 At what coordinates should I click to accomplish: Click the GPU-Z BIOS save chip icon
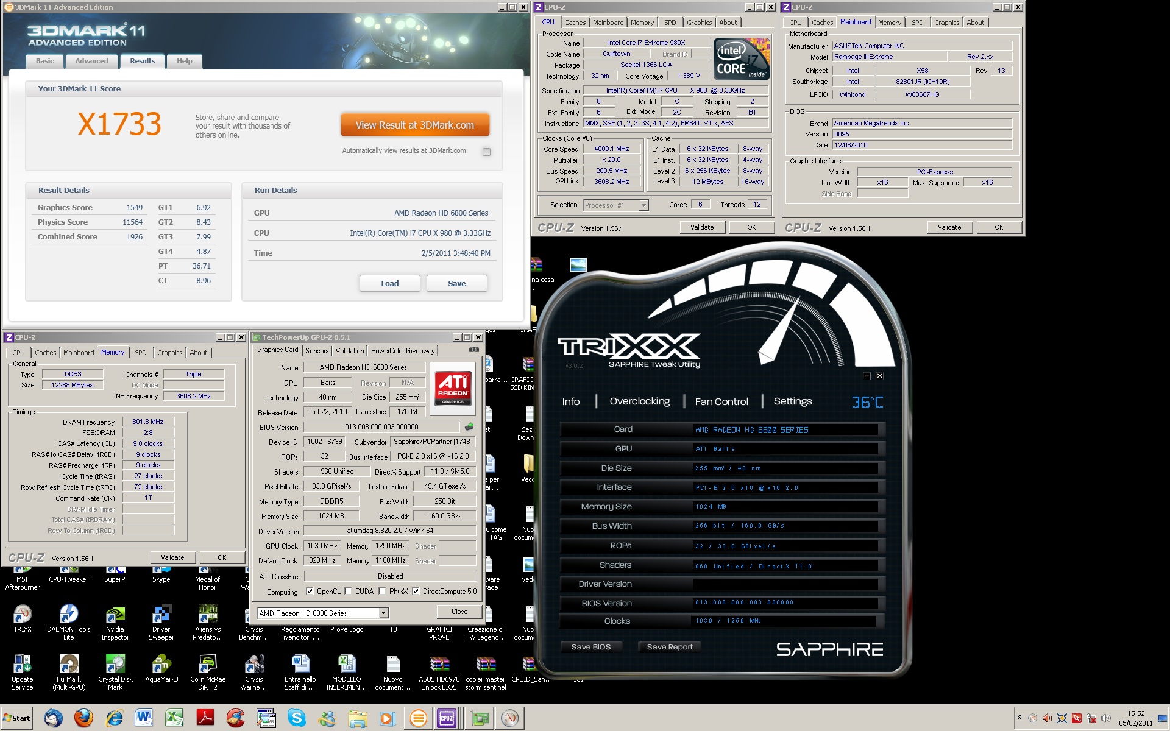(469, 427)
